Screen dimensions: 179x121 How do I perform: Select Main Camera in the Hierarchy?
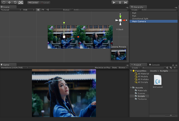click(153, 21)
